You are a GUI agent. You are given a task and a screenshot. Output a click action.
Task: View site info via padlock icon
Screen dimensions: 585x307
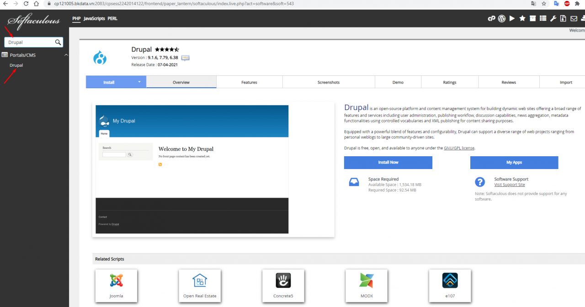click(49, 3)
